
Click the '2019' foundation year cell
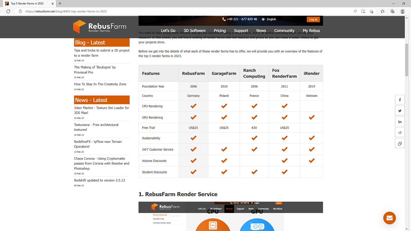(311, 86)
